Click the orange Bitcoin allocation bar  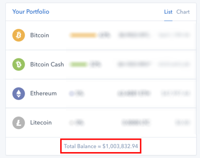(83, 35)
